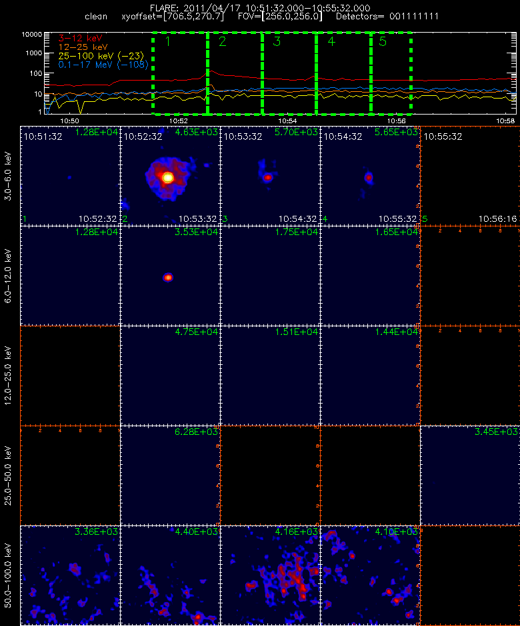The height and width of the screenshot is (626, 520).
Task: Click interval number 3 in the lightcurve
Action: (x=277, y=41)
